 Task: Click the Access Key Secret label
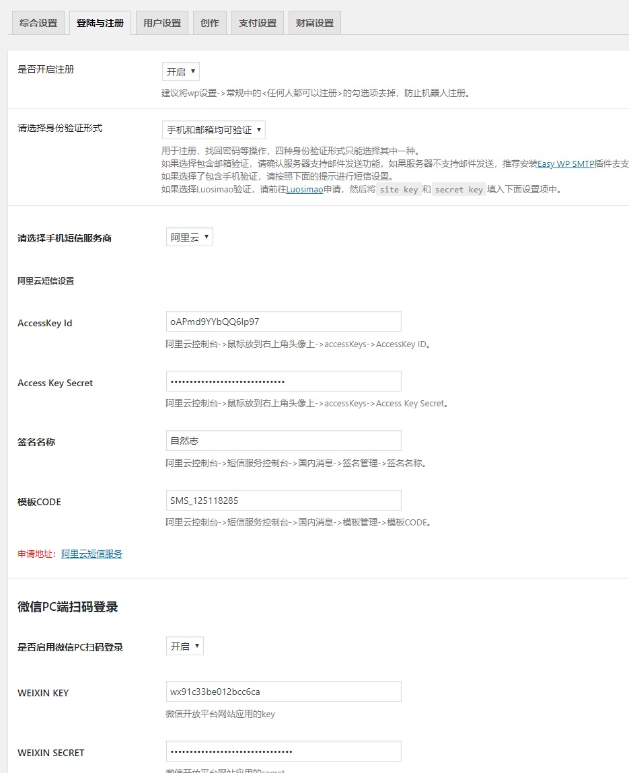pyautogui.click(x=55, y=383)
